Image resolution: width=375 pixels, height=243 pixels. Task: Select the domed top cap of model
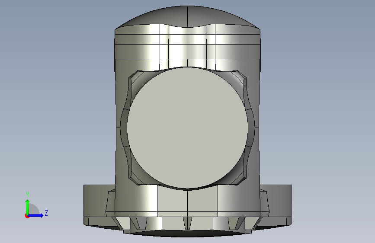[x=188, y=16]
